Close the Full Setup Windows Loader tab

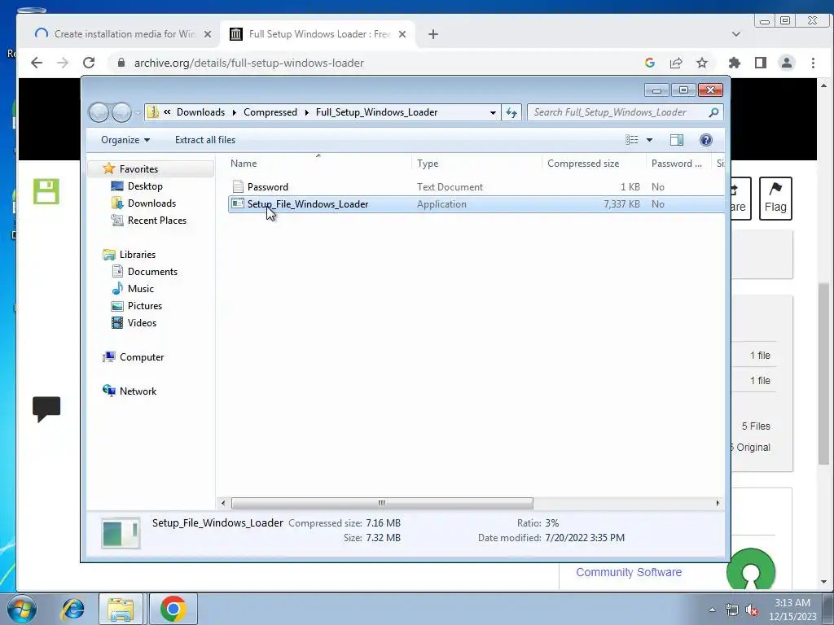point(402,34)
